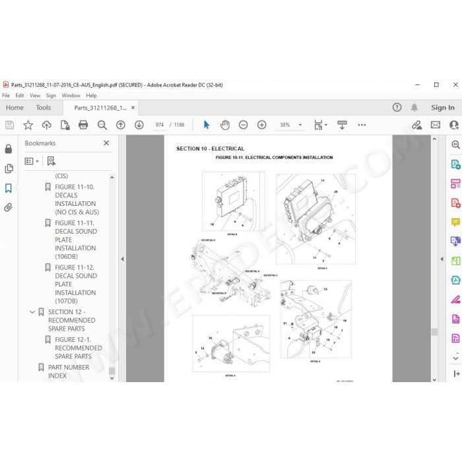Open the Window menu
Screen dimensions: 462x462
71,96
